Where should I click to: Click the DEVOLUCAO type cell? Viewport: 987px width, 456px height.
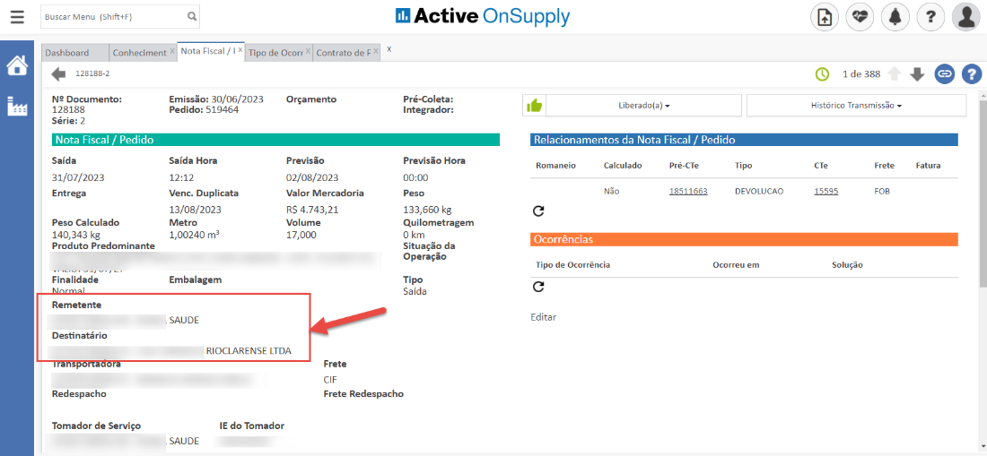[x=758, y=192]
